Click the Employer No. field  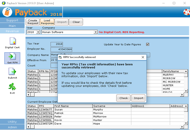click(61, 49)
